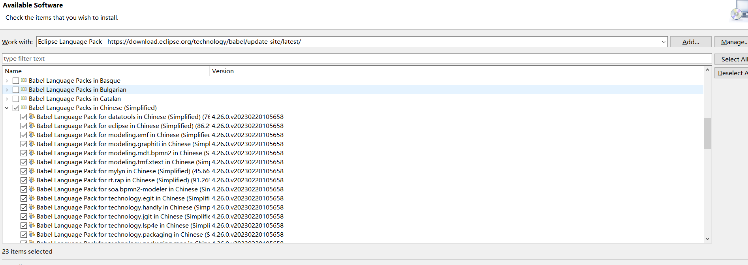Click the feature icon of the datatools language pack
748x265 pixels.
(32, 117)
